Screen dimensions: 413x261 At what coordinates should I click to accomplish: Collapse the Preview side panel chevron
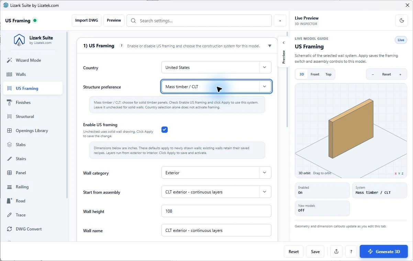click(283, 43)
